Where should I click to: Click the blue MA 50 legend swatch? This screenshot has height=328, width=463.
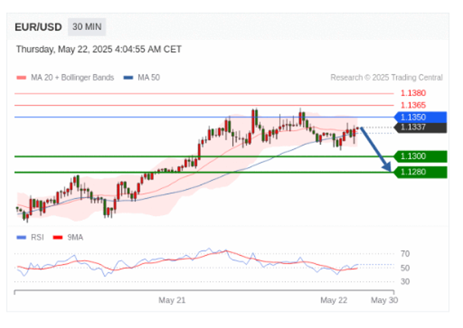pos(129,78)
